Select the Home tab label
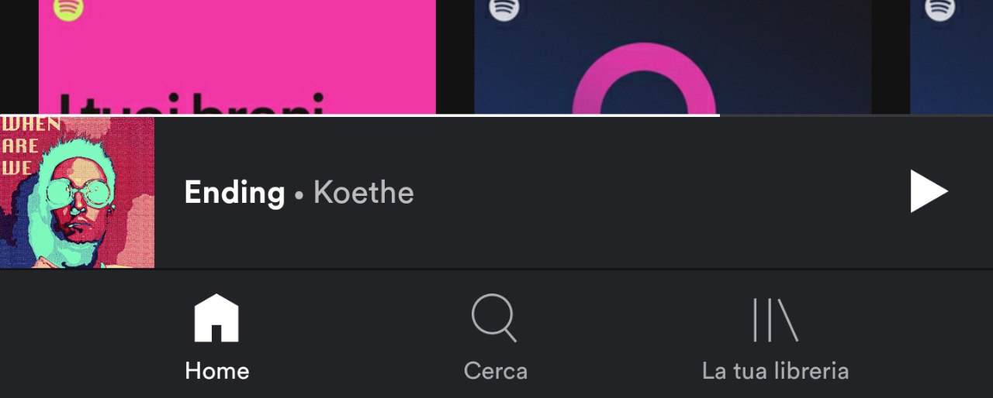This screenshot has width=993, height=398. 216,371
